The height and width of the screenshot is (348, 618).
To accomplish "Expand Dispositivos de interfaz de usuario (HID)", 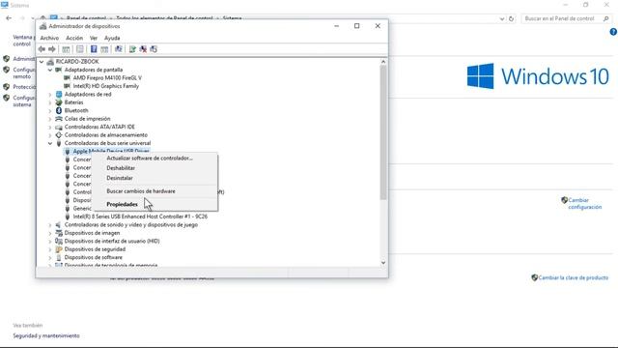I will tap(50, 241).
